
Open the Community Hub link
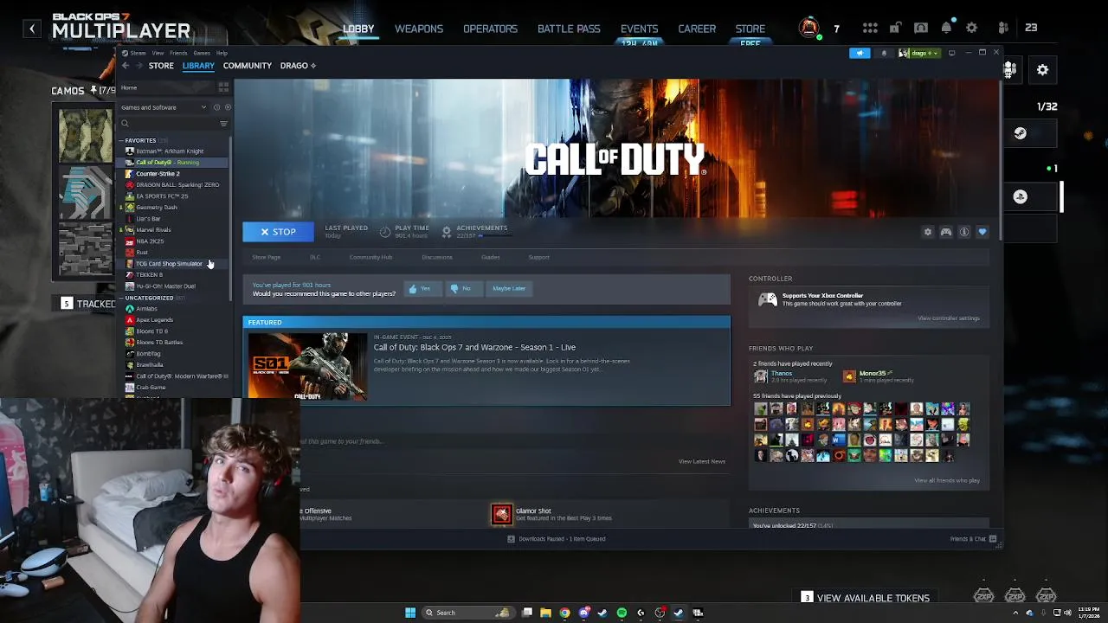pos(370,257)
